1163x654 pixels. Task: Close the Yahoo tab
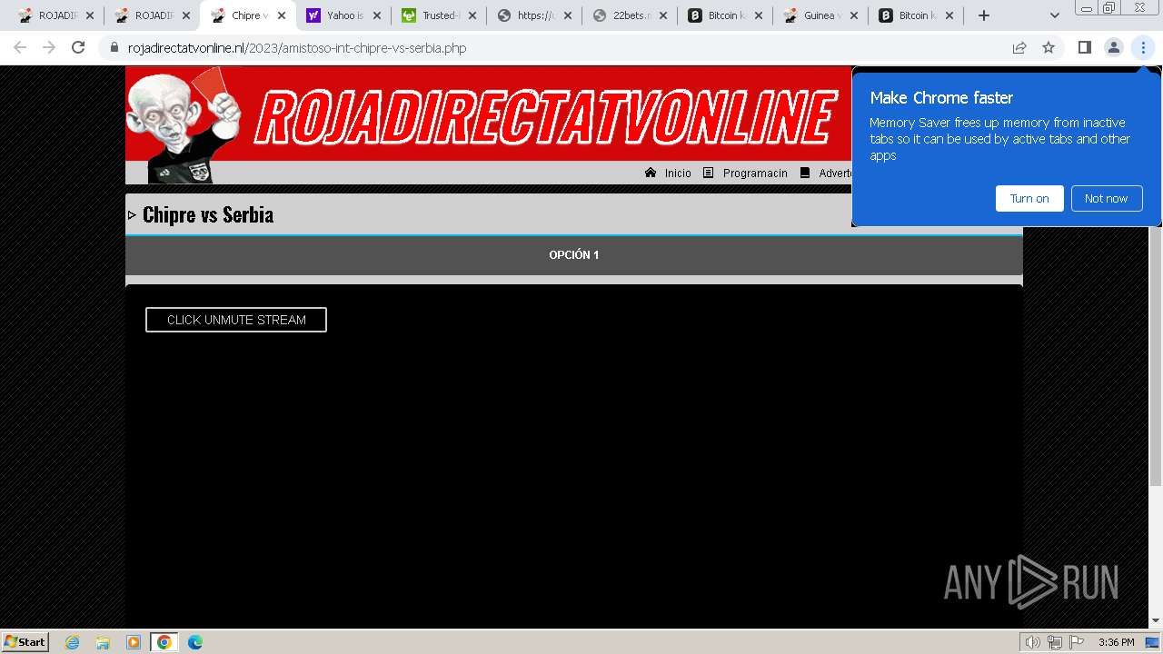tap(376, 15)
